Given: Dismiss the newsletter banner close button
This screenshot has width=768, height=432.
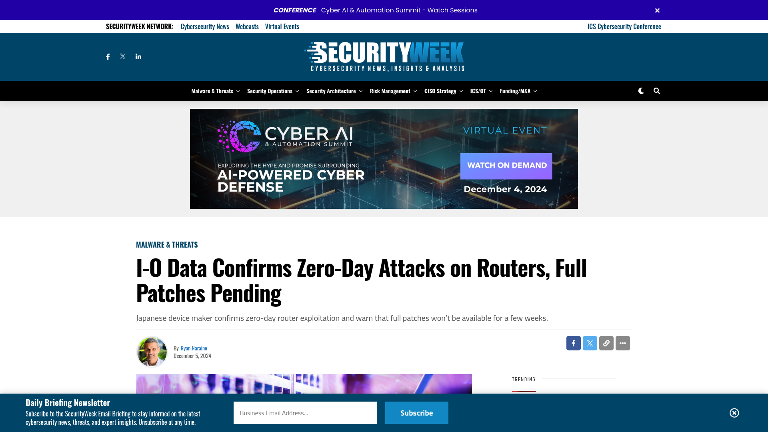Looking at the screenshot, I should 734,412.
